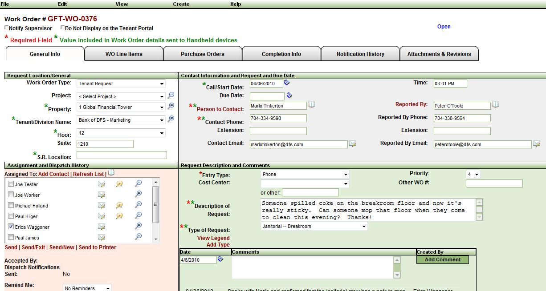Open the Edit menu

click(x=62, y=4)
